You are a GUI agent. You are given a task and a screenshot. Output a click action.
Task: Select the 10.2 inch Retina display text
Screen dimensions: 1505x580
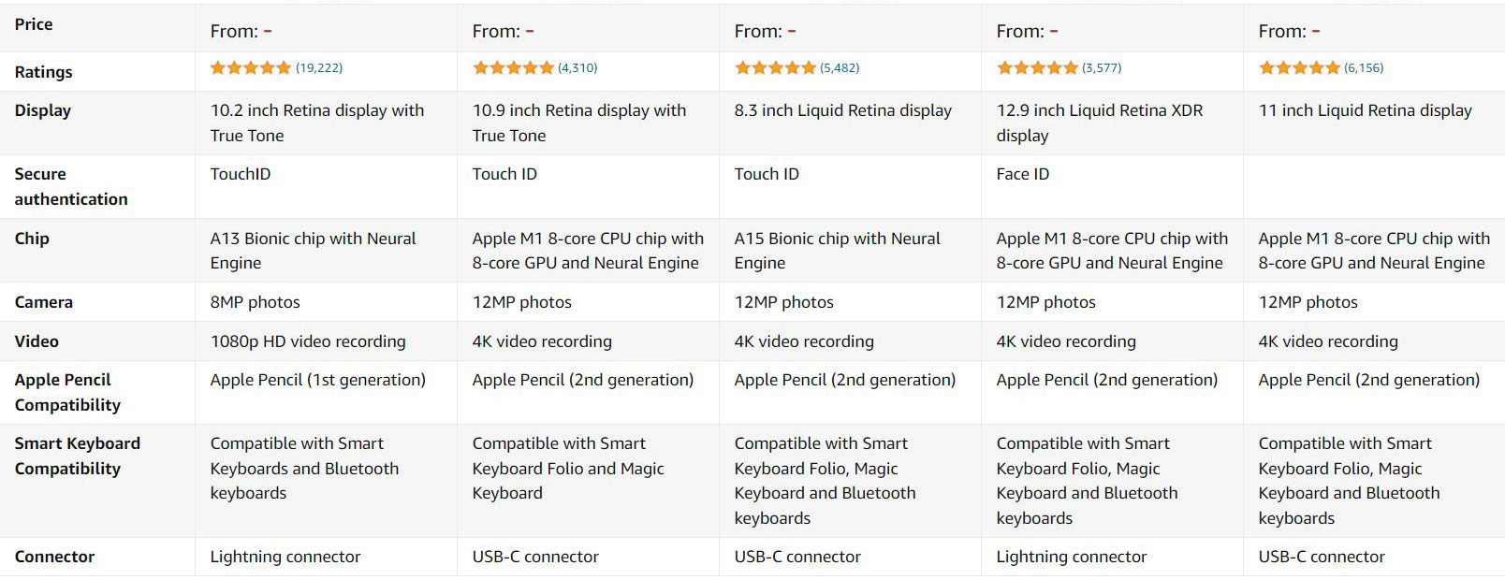coord(317,123)
